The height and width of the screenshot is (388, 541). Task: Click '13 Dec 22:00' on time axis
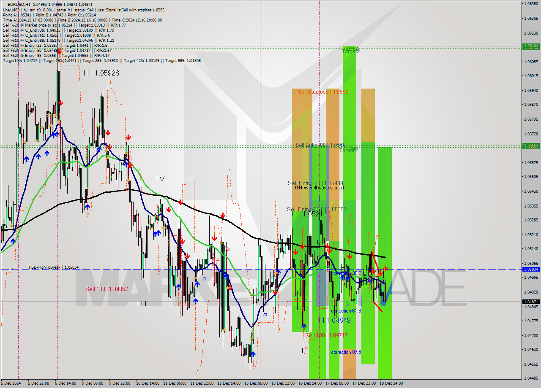(x=283, y=383)
